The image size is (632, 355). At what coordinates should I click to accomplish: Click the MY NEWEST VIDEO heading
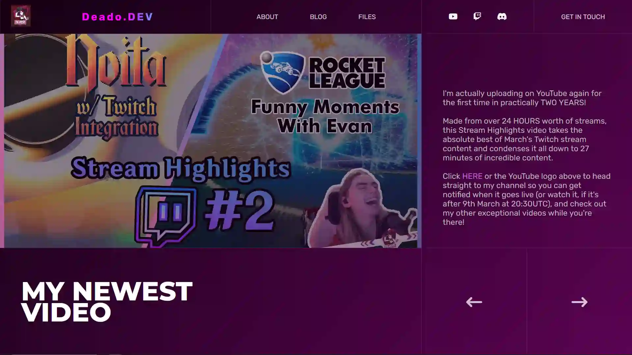coord(107,302)
